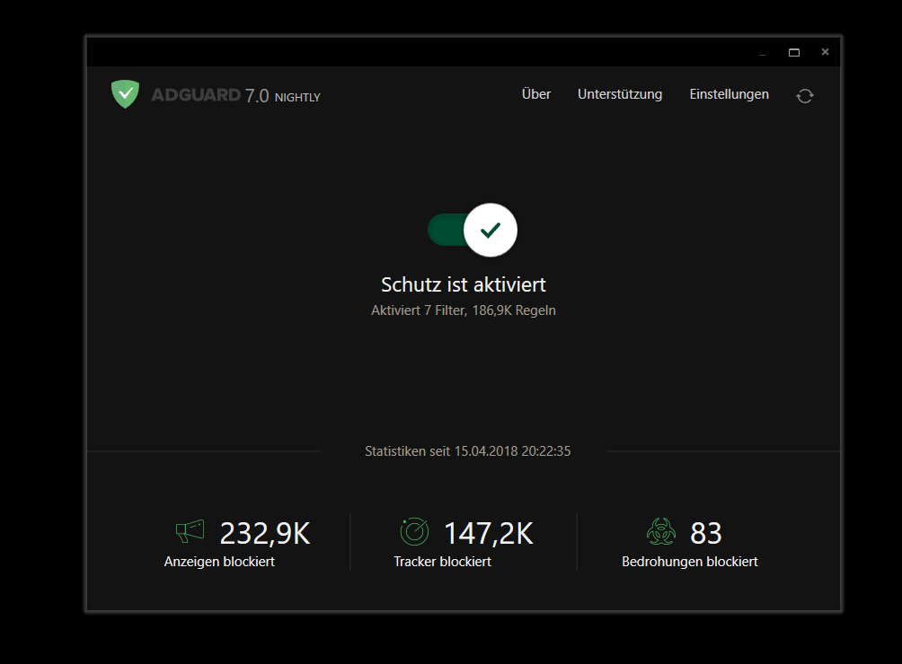This screenshot has width=902, height=664.
Task: Click the refresh filters update icon
Action: 805,96
